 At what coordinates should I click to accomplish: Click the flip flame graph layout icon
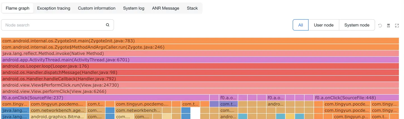389,25
